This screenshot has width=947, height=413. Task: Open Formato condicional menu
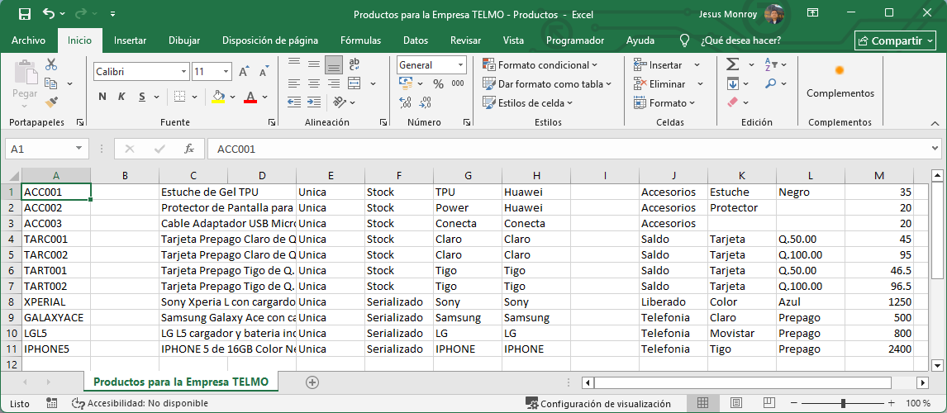pyautogui.click(x=540, y=64)
